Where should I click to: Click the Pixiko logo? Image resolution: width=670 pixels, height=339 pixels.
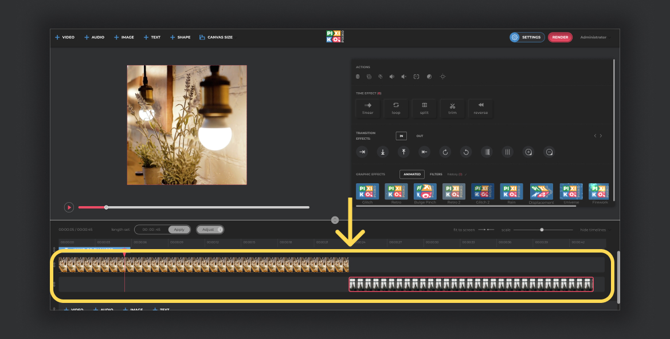pyautogui.click(x=335, y=37)
